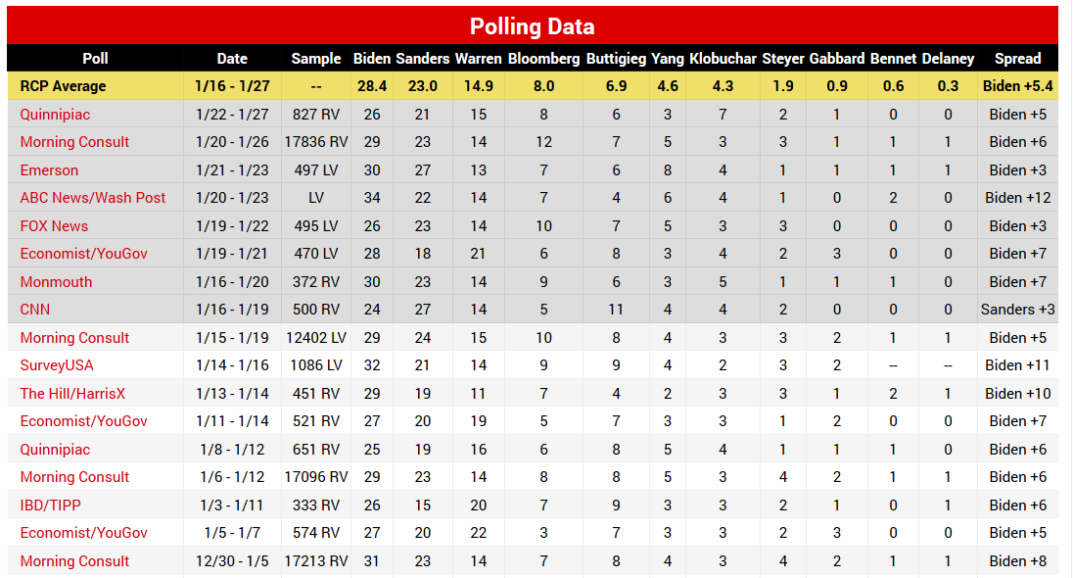Open Economist/YouGov poll dated 1/19 - 1/21
The height and width of the screenshot is (578, 1073).
coord(83,254)
